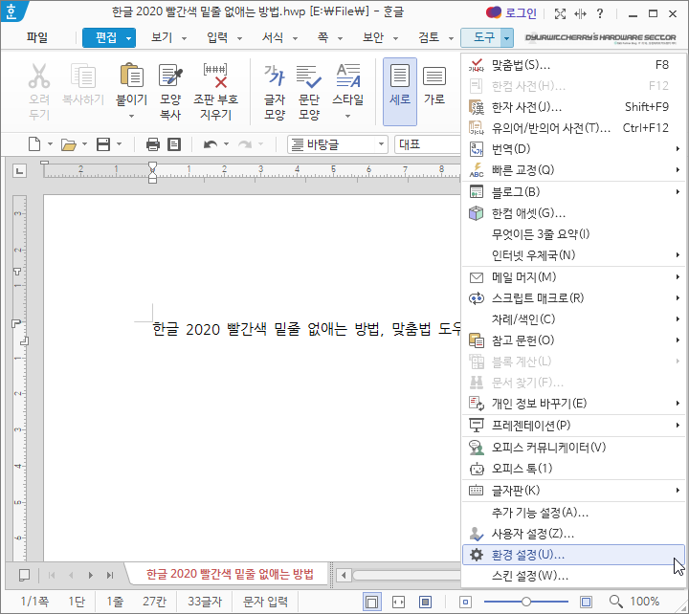The height and width of the screenshot is (614, 689).
Task: Open Add-on Settings (추가 기능 설정) item
Action: 573,513
